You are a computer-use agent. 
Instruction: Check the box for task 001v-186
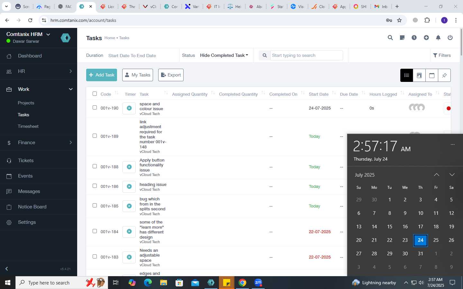[95, 186]
